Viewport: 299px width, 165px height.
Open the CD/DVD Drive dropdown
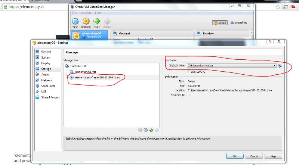point(231,66)
